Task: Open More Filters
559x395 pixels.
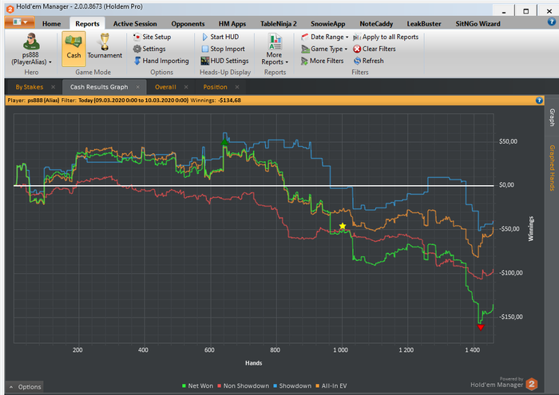Action: coord(323,61)
